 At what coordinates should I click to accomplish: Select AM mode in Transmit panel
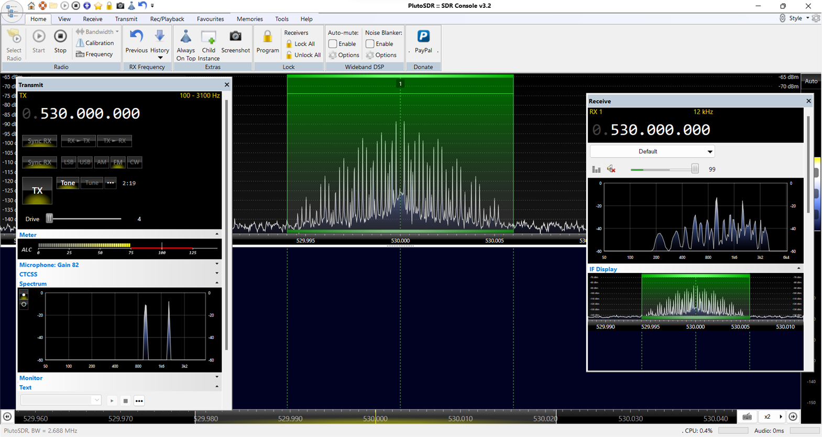click(x=102, y=162)
